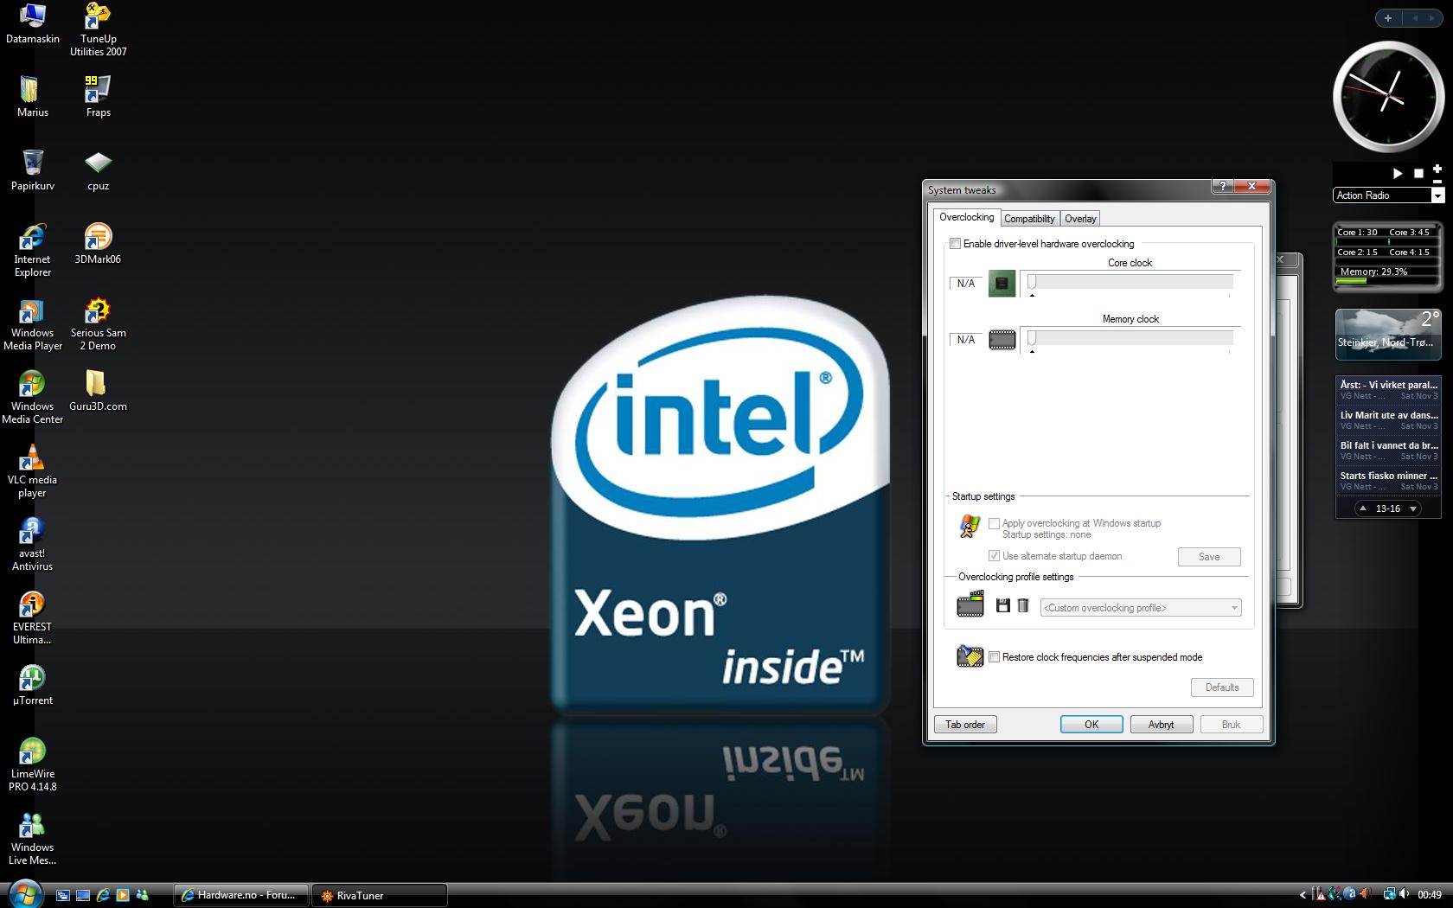This screenshot has height=908, width=1453.
Task: Click the network tray icon
Action: (1389, 895)
